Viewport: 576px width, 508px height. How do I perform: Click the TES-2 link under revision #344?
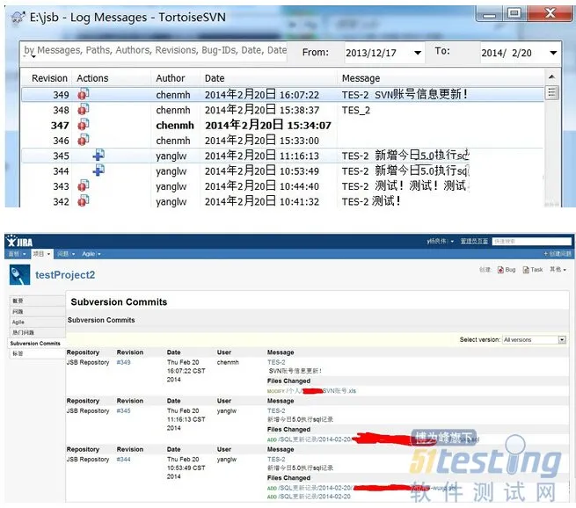(x=276, y=459)
